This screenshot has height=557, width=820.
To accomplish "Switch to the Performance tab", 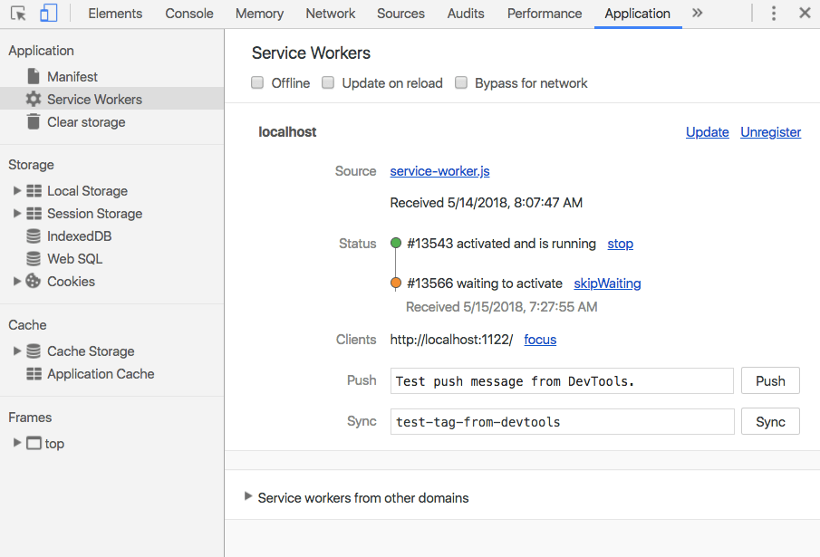I will (545, 14).
